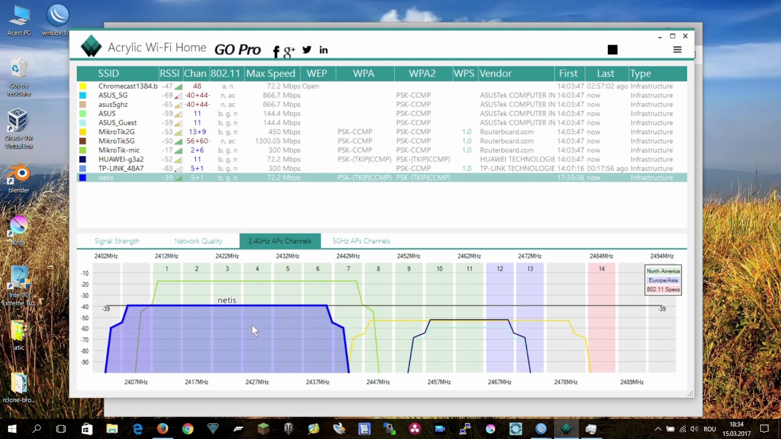Select the HUAWEI-g3a2 network name
The height and width of the screenshot is (439, 781).
[x=121, y=160]
